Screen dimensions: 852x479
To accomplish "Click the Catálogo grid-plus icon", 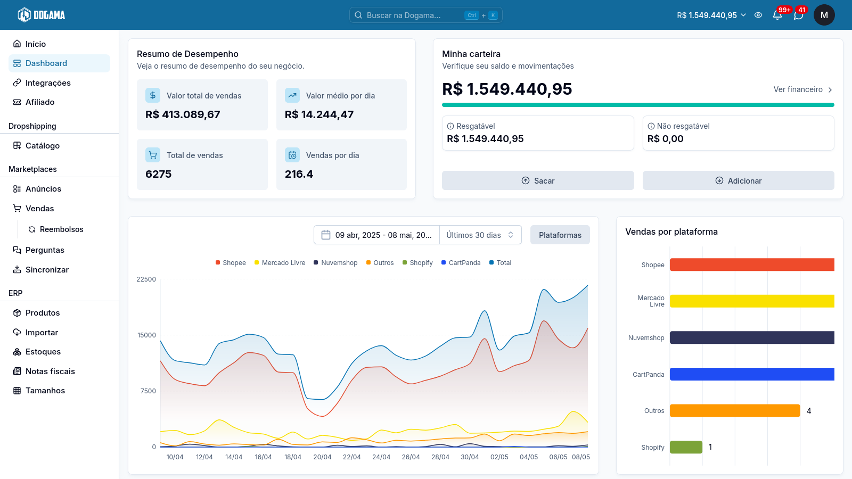I will (x=17, y=146).
